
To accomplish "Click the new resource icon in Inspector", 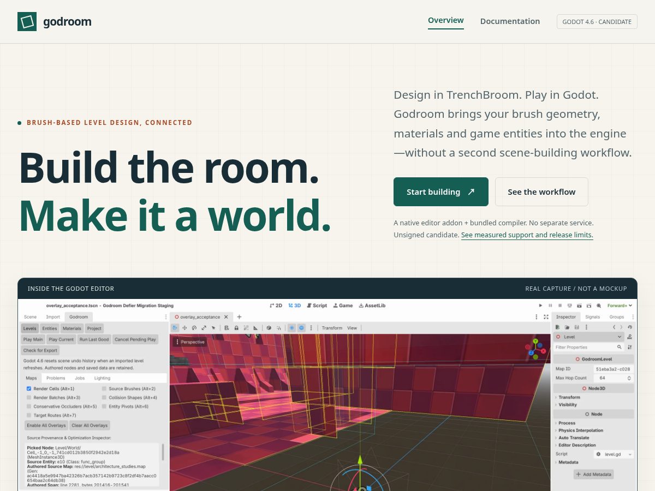I will [557, 327].
